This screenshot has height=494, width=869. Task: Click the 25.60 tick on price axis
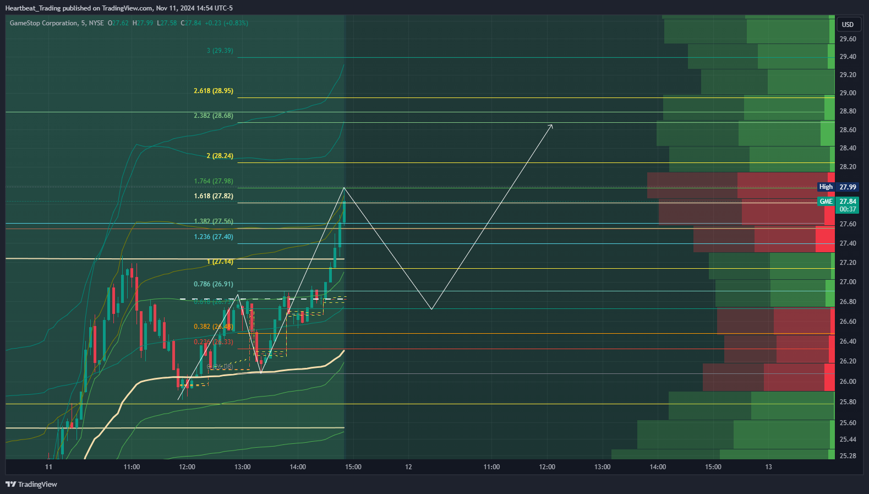[x=848, y=423]
